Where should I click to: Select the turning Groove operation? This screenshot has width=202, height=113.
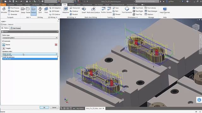pos(109,10)
